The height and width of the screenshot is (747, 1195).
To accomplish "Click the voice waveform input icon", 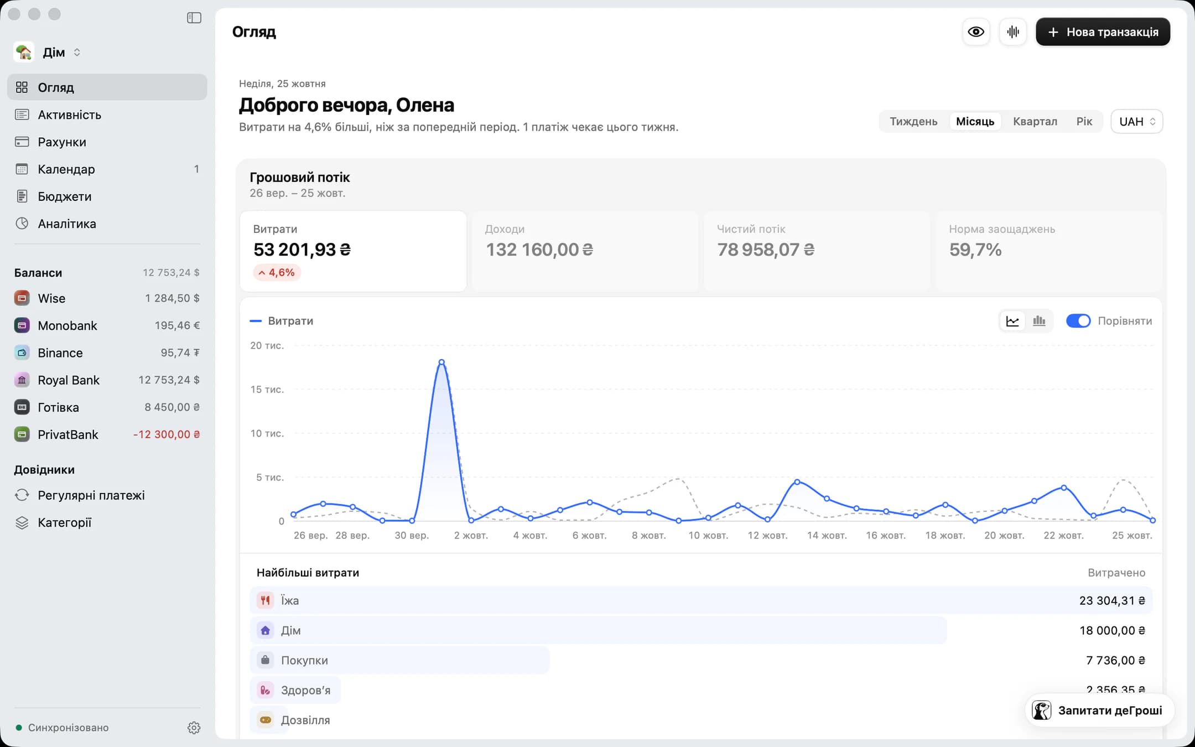I will pyautogui.click(x=1013, y=32).
